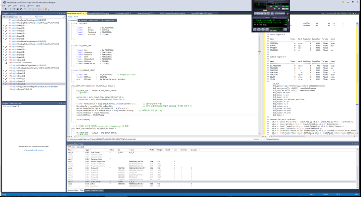Click the Start debugging button

pos(38,9)
